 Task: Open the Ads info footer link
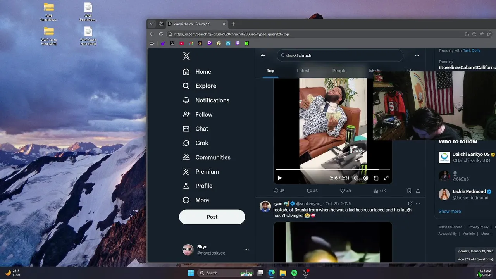pyautogui.click(x=469, y=234)
